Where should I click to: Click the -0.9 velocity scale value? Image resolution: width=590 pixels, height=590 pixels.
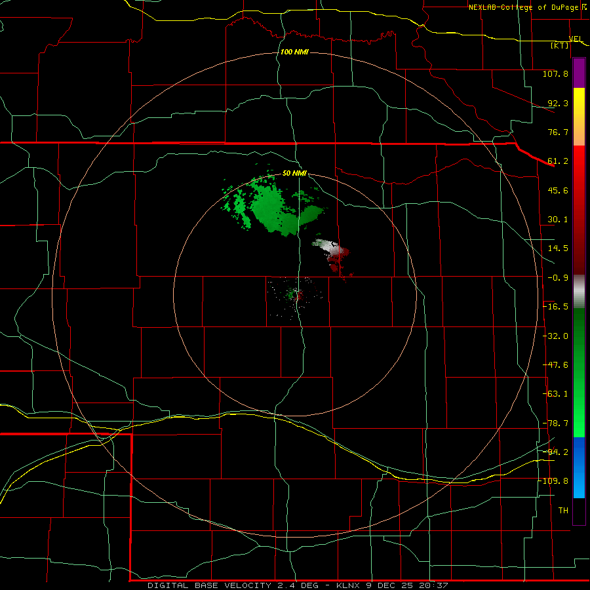(x=558, y=278)
